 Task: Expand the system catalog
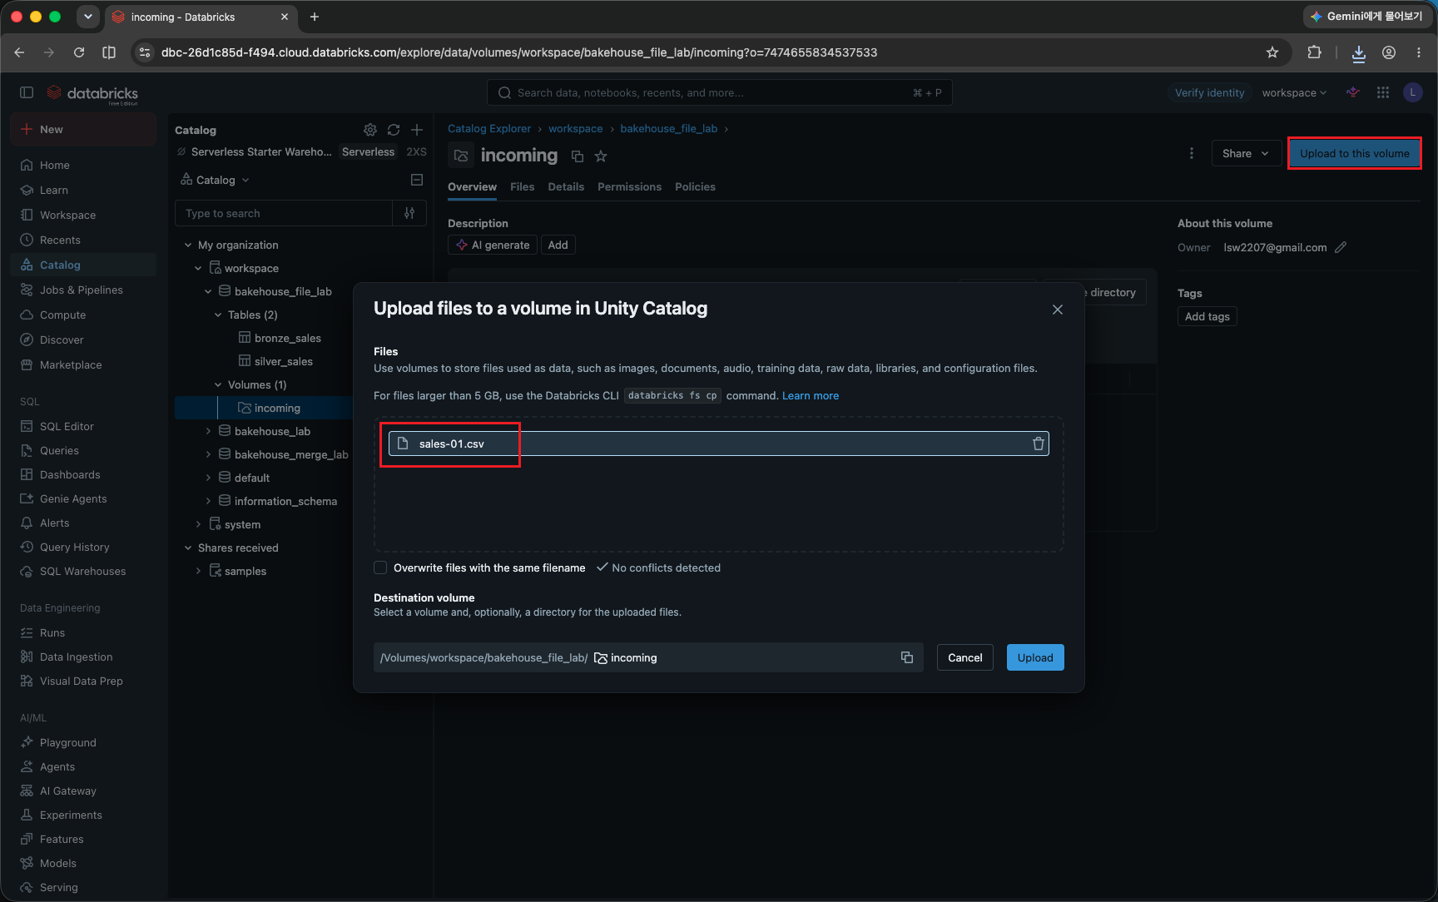coord(198,524)
